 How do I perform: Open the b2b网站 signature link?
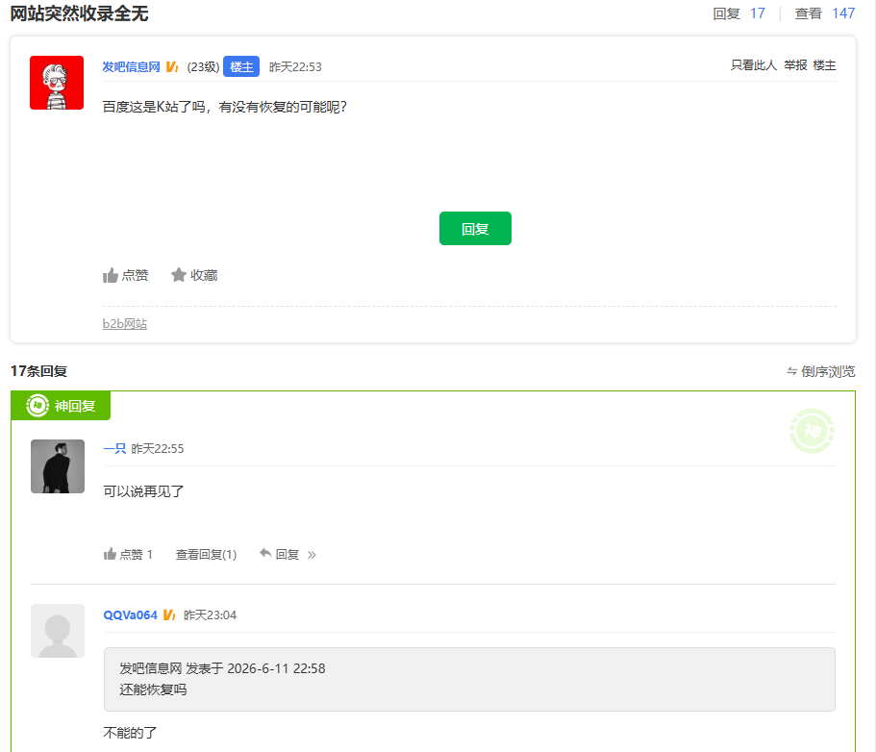pyautogui.click(x=125, y=324)
